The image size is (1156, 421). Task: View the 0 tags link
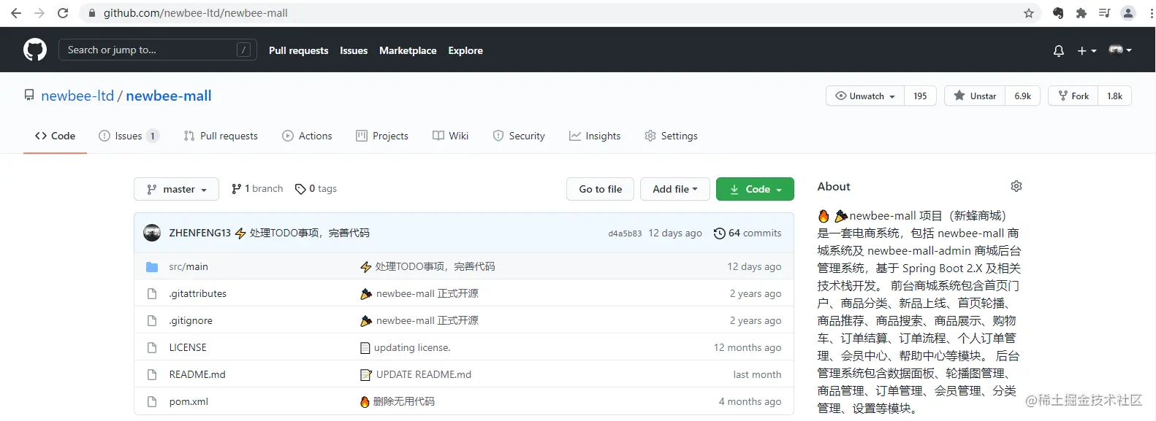click(316, 188)
